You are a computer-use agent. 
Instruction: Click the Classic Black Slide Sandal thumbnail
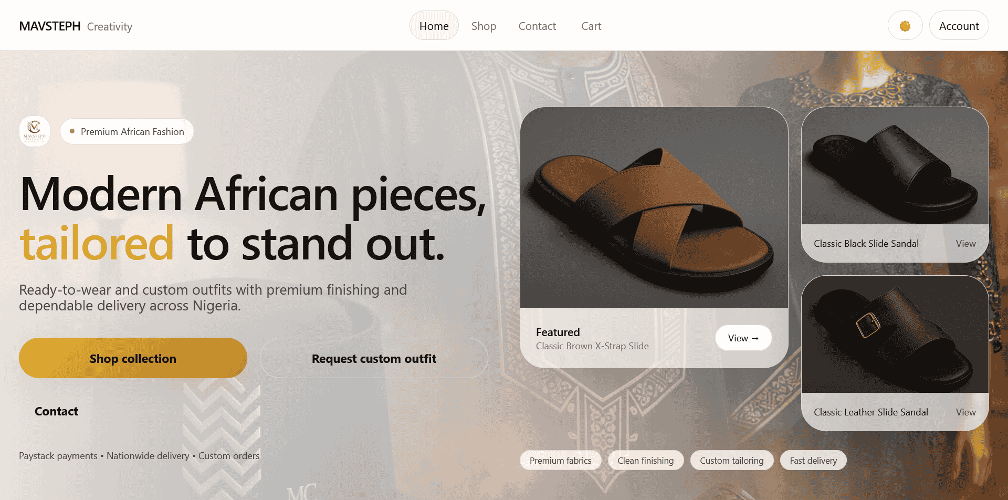pyautogui.click(x=894, y=165)
